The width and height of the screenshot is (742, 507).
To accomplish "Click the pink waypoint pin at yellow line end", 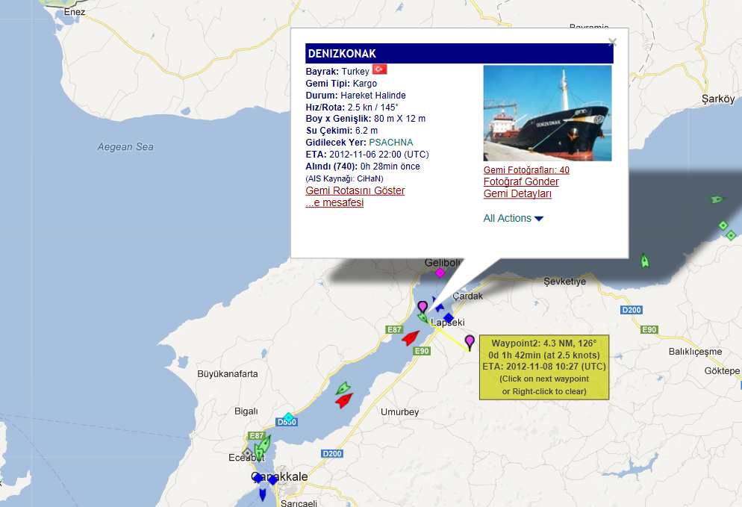I will (x=470, y=342).
